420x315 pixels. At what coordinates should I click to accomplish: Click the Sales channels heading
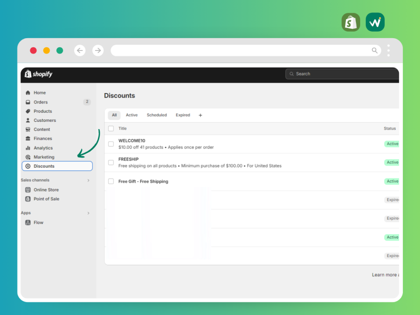click(x=35, y=180)
